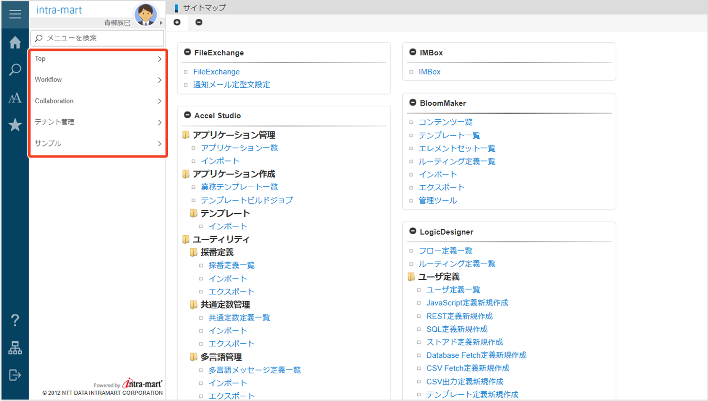Collapse the Accel Studio section
708x401 pixels.
click(187, 115)
